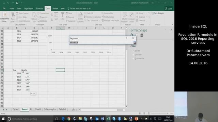Expand the Regression dialog with the range icon

coord(135,42)
